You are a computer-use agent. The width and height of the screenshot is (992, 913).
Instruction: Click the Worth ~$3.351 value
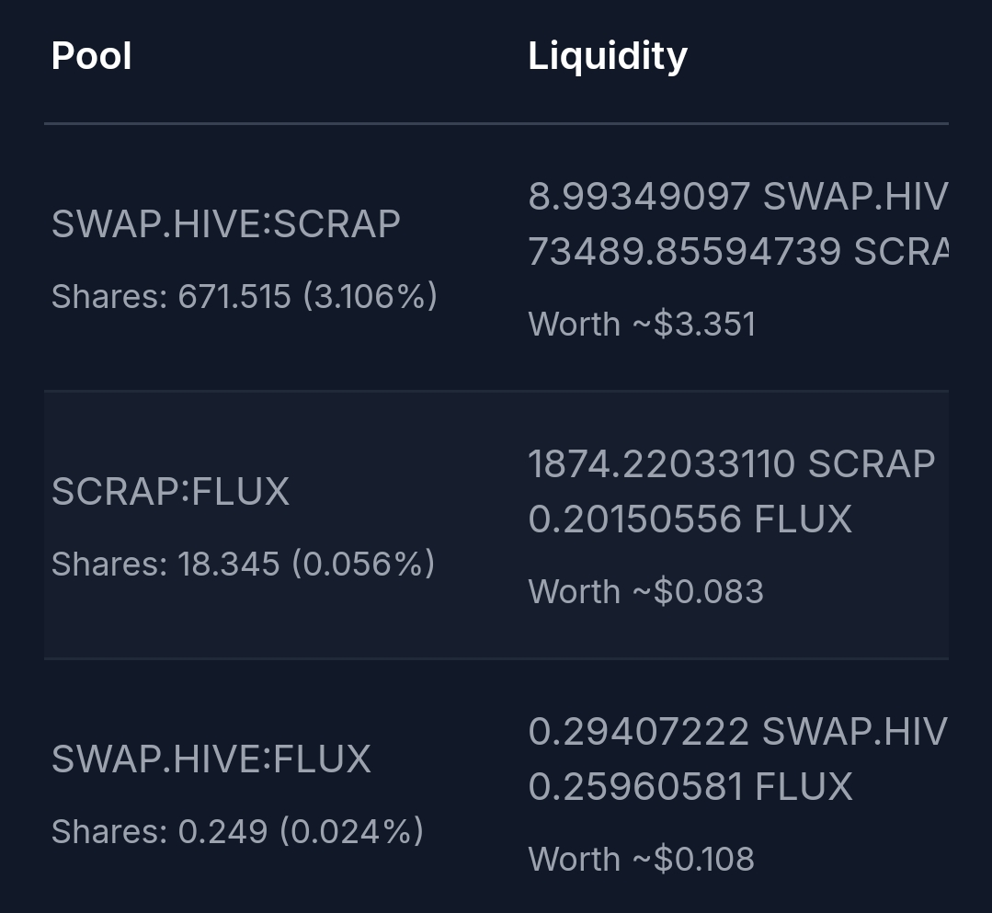click(642, 324)
